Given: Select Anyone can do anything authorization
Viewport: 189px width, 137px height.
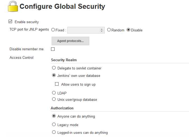Looking at the screenshot, I should coord(54,116).
